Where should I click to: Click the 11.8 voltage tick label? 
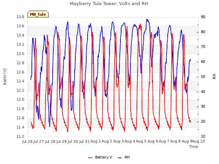click(21, 109)
